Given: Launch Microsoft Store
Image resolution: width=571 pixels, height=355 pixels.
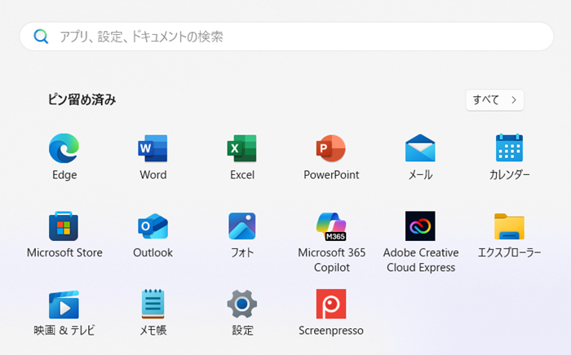Looking at the screenshot, I should 64,226.
